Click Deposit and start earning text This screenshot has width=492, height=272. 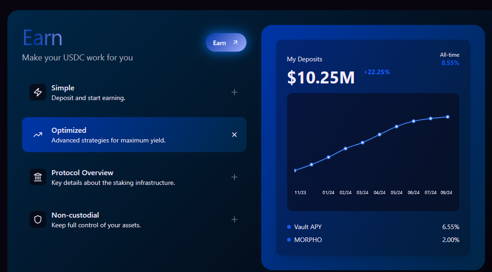[89, 98]
